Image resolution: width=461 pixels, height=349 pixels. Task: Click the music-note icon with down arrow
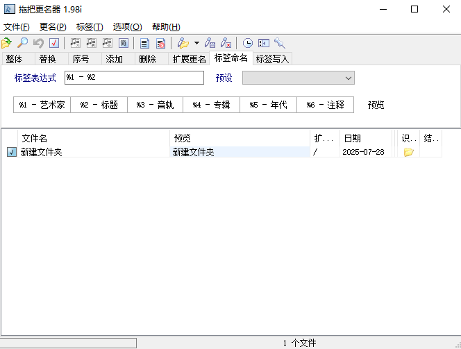(x=107, y=43)
